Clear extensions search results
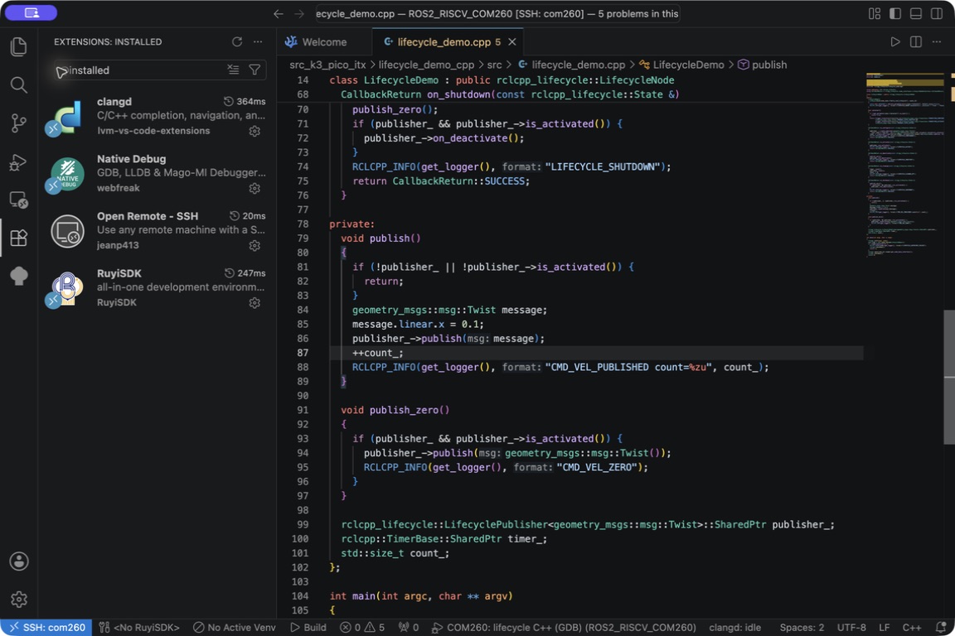The height and width of the screenshot is (636, 955). (x=233, y=70)
